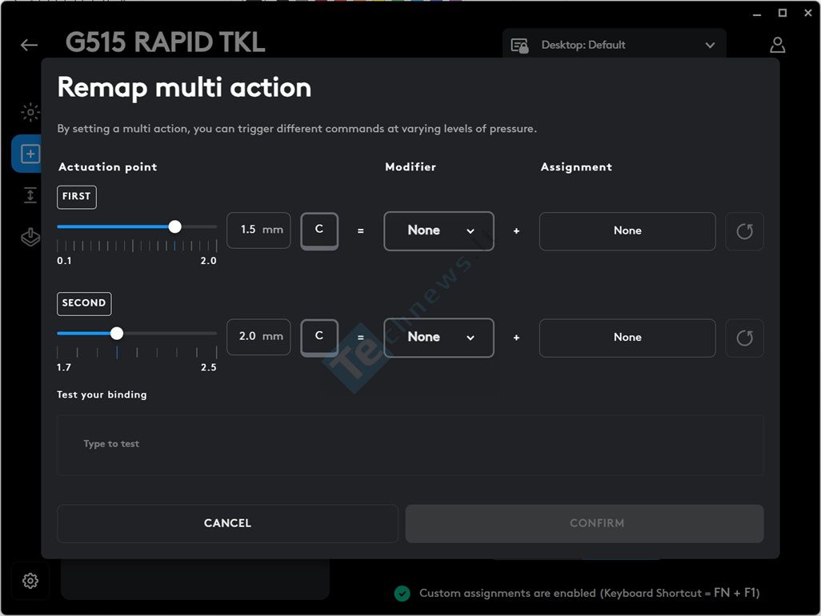Click the user account profile icon
The height and width of the screenshot is (616, 821).
pos(777,45)
